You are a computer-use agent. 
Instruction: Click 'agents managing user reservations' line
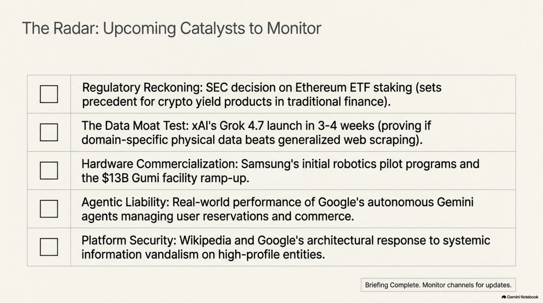[218, 216]
